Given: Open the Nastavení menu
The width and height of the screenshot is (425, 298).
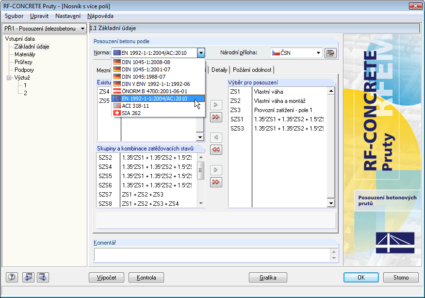Looking at the screenshot, I should (x=68, y=16).
